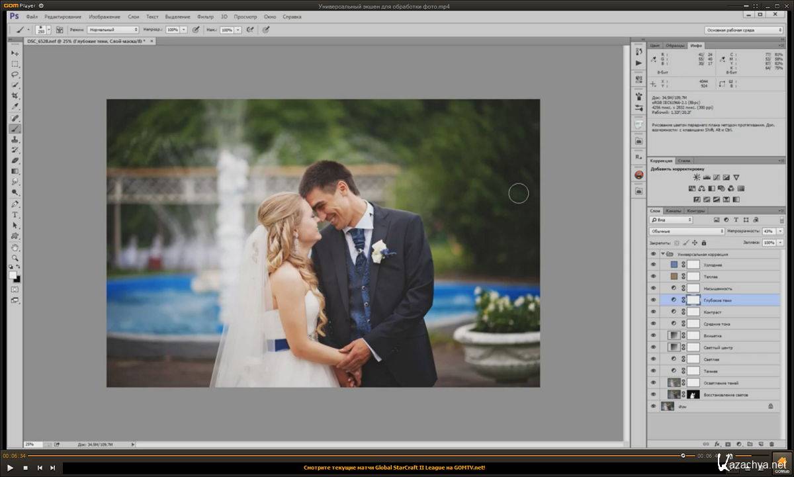
Task: Collapse the Универсальная коррекция layer group
Action: [x=663, y=253]
